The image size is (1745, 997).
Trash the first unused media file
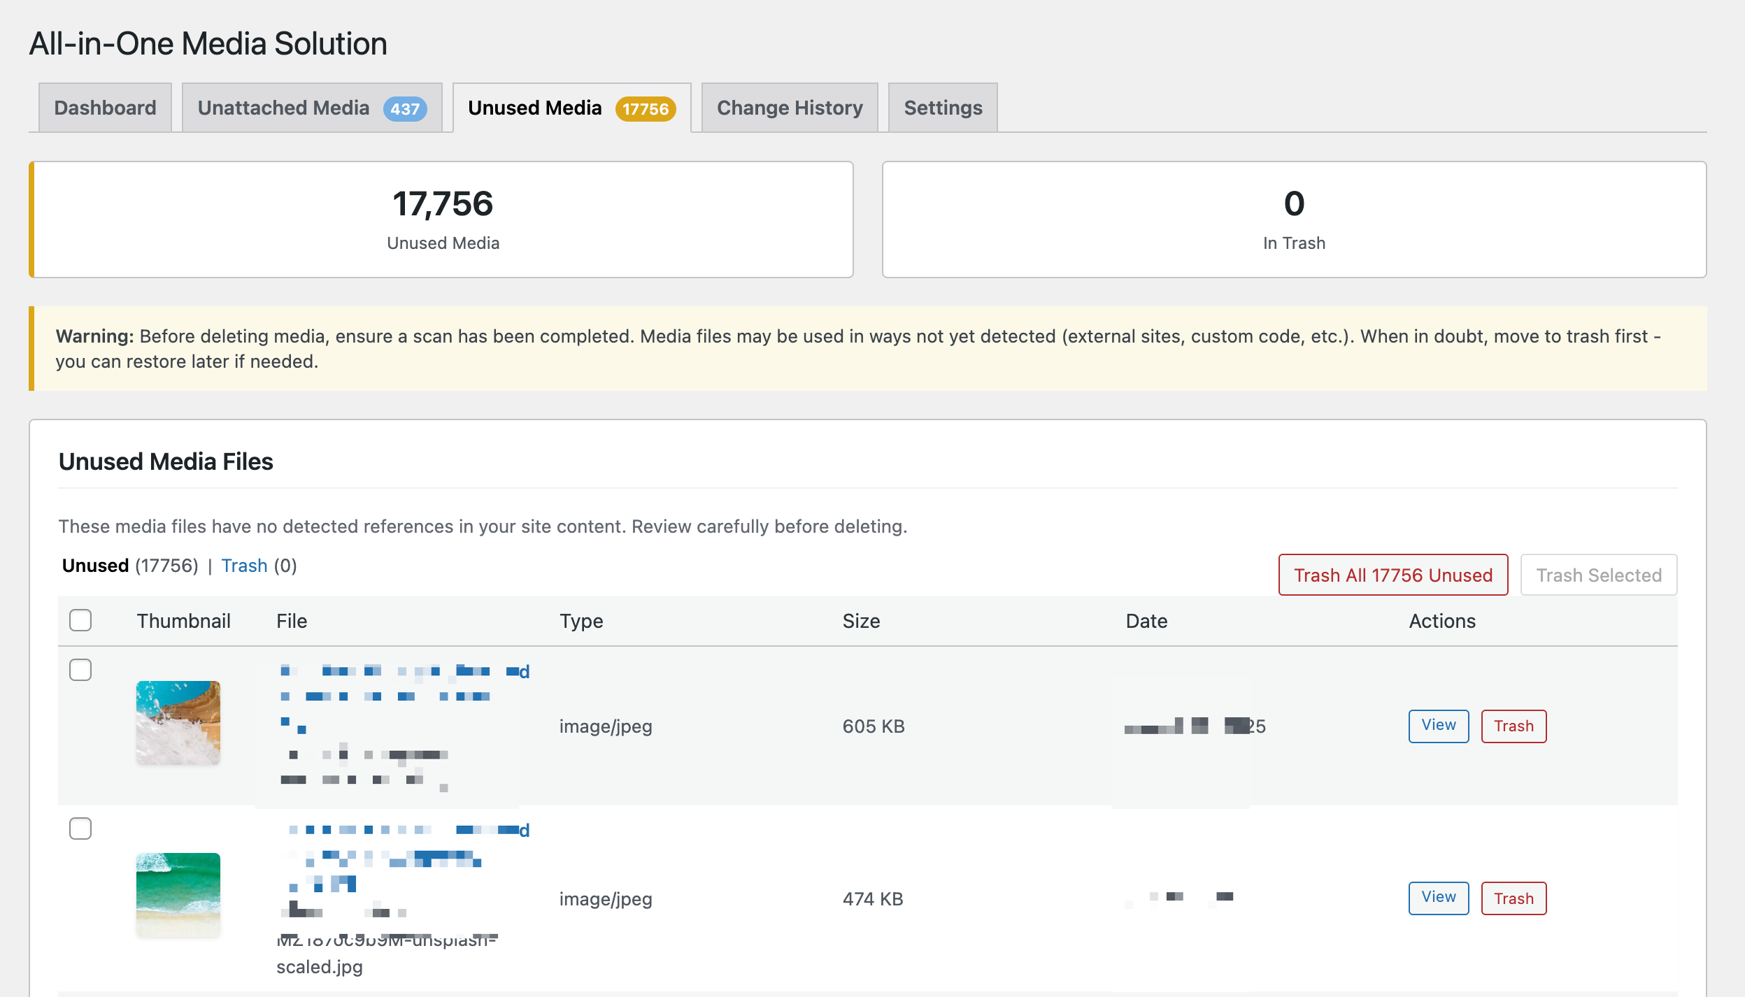[1513, 726]
